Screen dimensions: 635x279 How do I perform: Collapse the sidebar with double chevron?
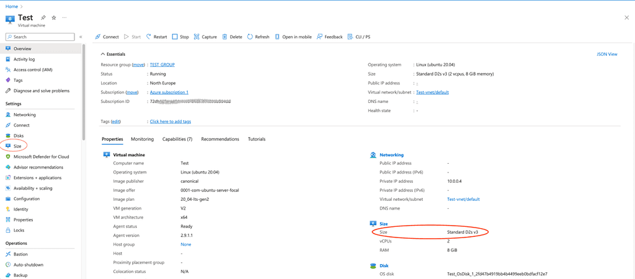tap(81, 37)
